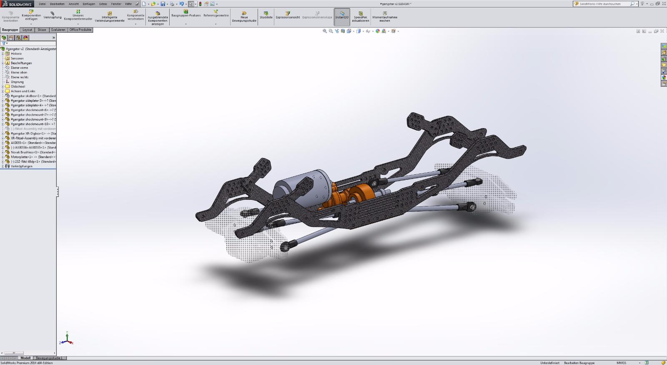Click the Undo icon
The width and height of the screenshot is (667, 365).
click(181, 4)
